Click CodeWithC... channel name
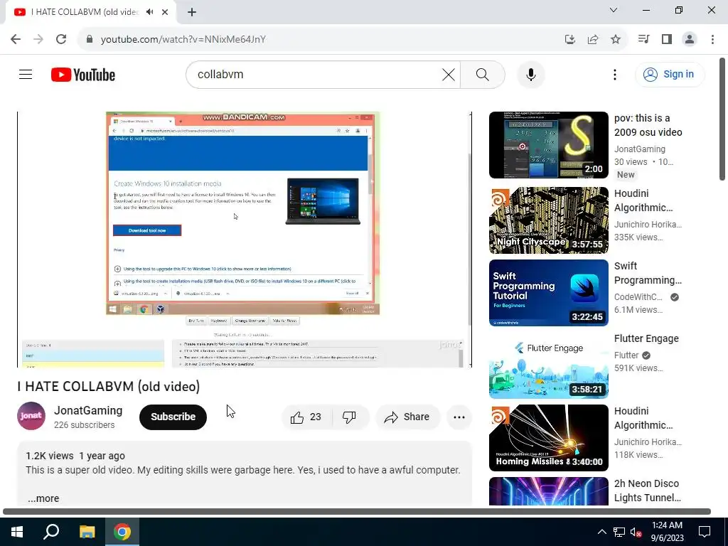The width and height of the screenshot is (728, 546). point(638,297)
